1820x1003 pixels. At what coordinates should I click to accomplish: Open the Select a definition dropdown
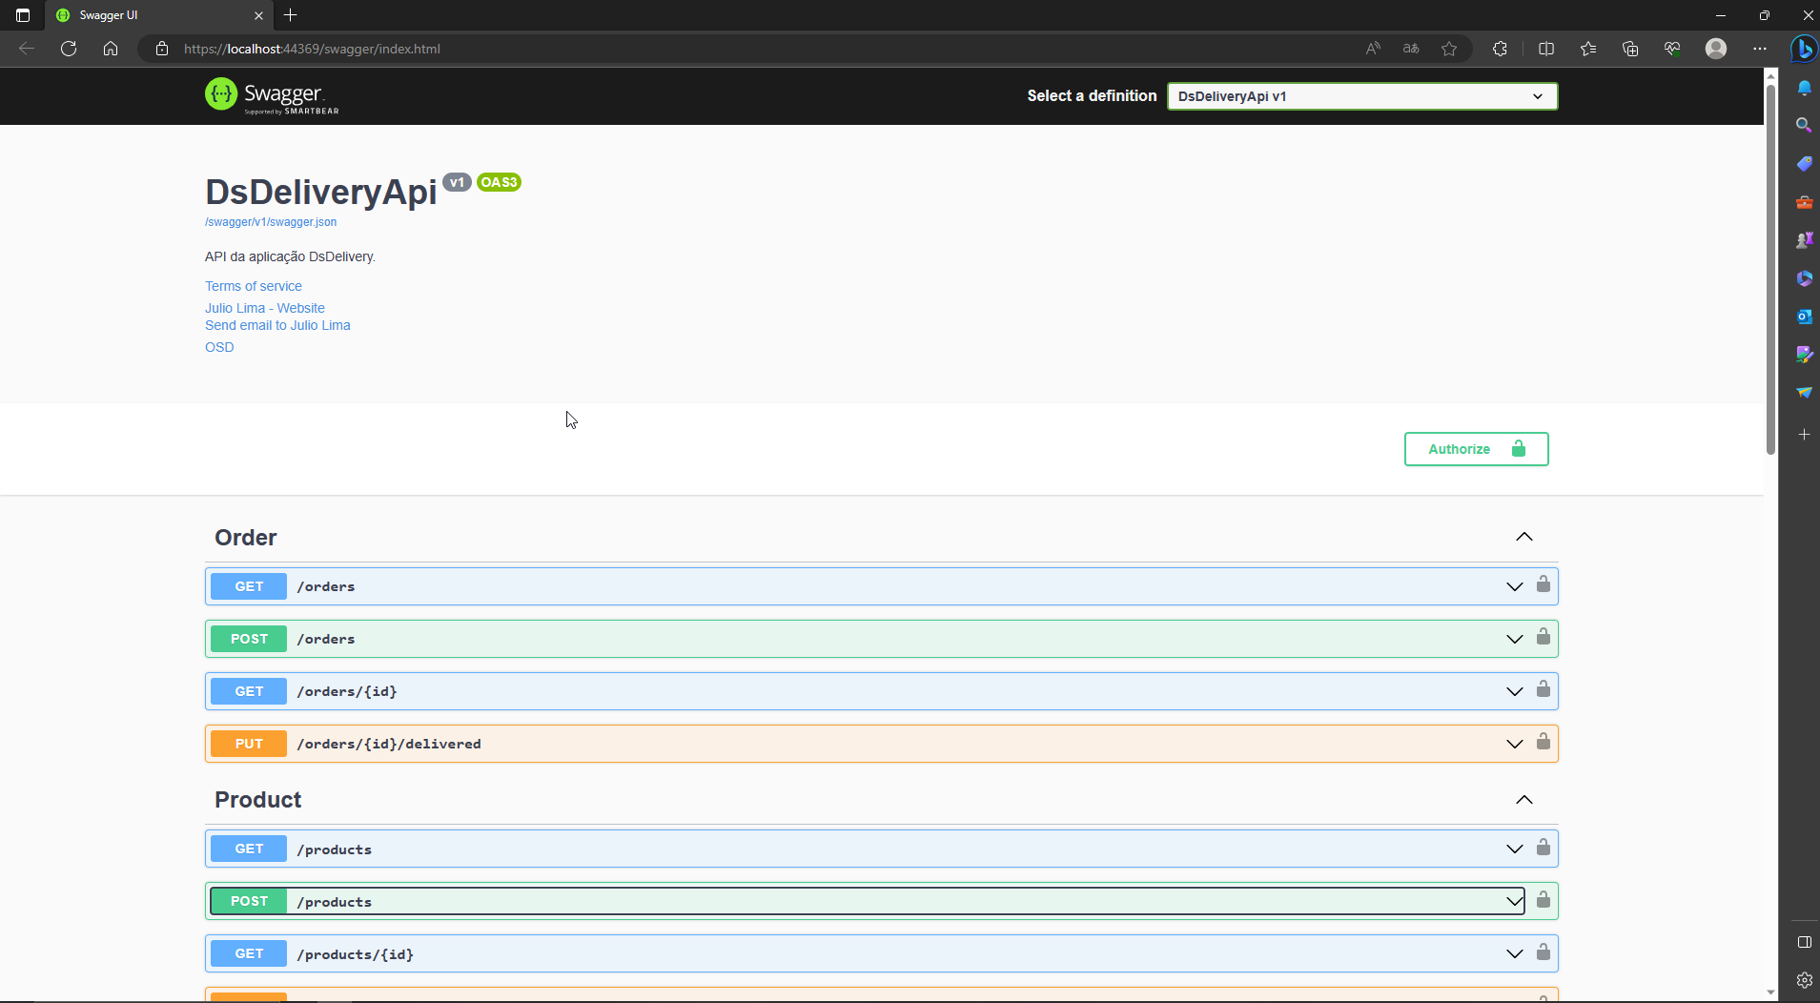pyautogui.click(x=1362, y=96)
